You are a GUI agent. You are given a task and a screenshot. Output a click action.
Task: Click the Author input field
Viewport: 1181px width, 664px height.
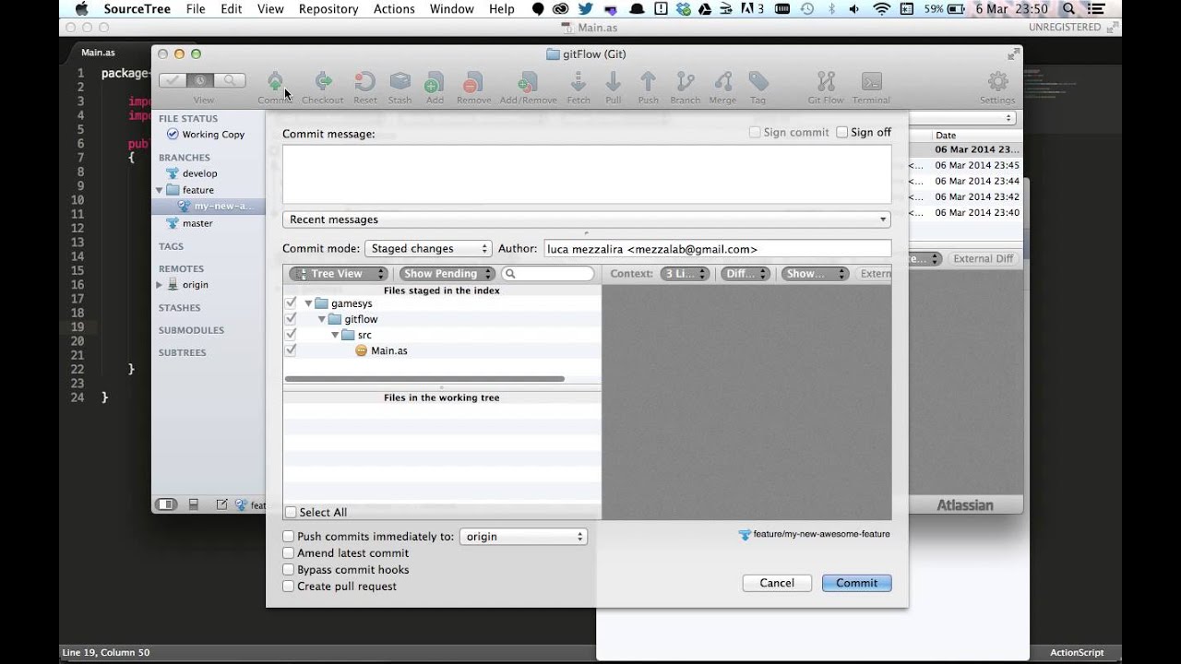tap(717, 249)
